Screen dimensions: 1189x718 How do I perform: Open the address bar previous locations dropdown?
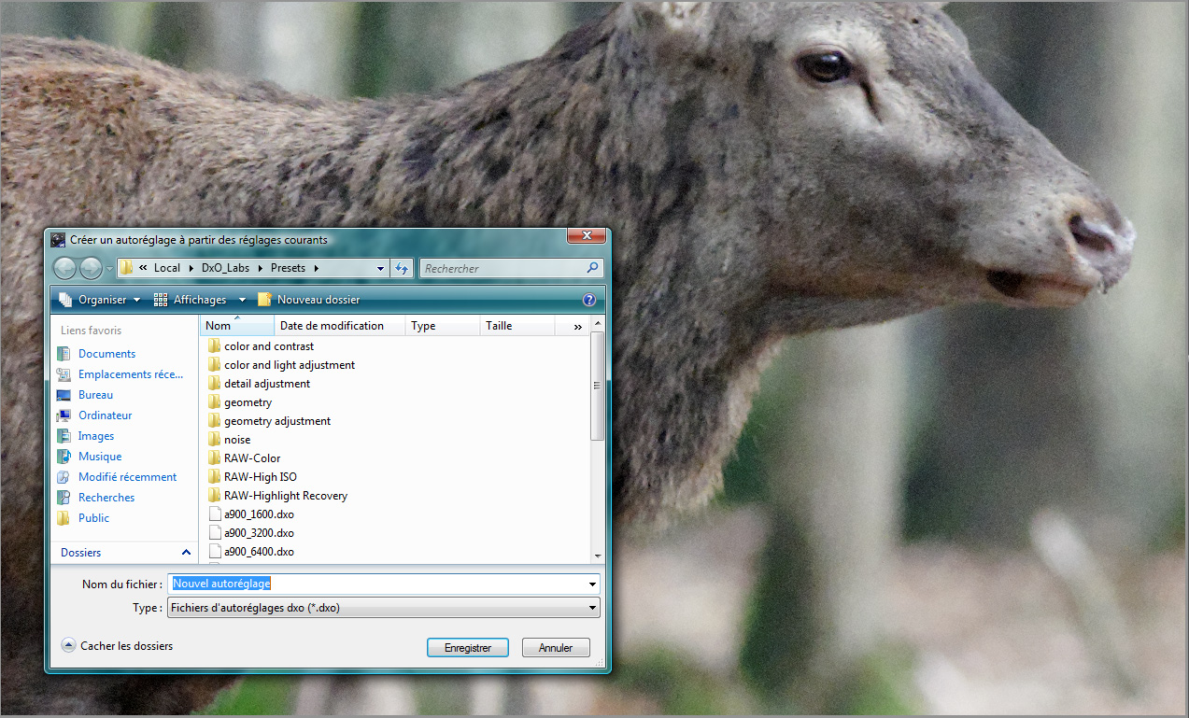(380, 268)
